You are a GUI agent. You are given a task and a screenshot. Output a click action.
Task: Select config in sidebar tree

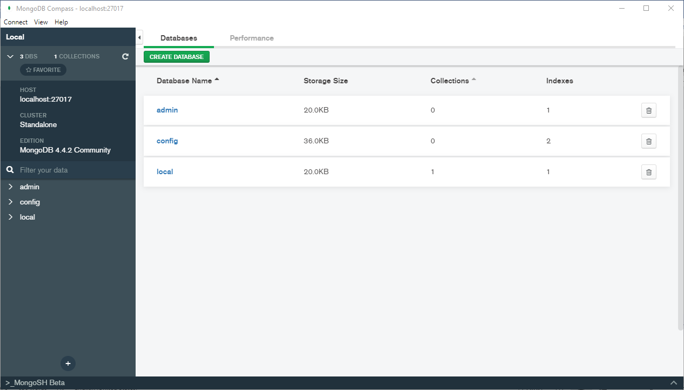[x=30, y=202]
